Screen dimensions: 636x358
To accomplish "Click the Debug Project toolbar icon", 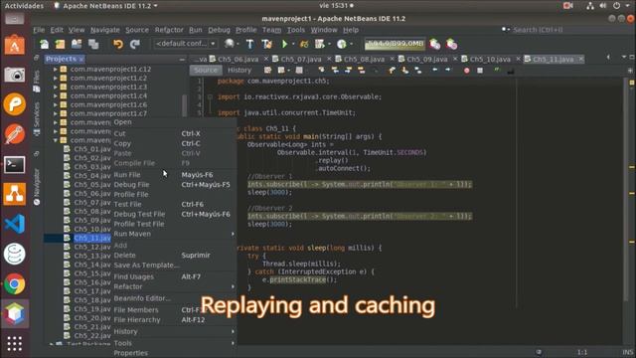I will pyautogui.click(x=304, y=44).
